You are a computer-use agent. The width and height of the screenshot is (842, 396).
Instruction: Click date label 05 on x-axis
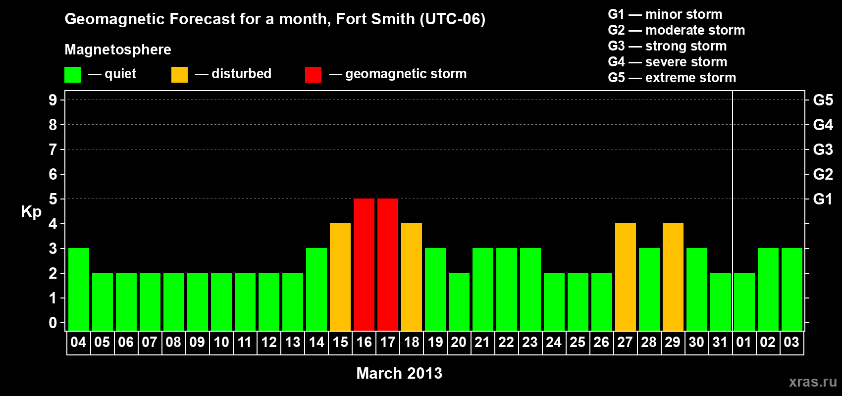[x=102, y=342]
